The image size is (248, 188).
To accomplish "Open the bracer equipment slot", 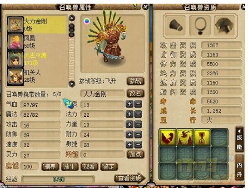I will click(175, 26).
